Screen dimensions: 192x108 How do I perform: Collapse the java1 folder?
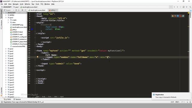tap(6, 18)
